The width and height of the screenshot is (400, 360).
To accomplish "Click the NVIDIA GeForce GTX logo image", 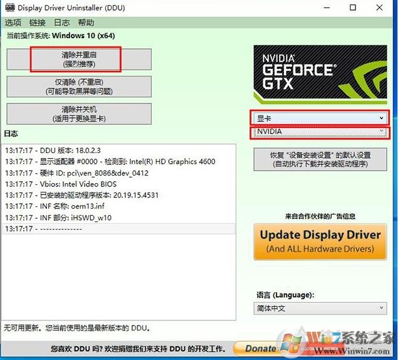I will click(x=320, y=74).
